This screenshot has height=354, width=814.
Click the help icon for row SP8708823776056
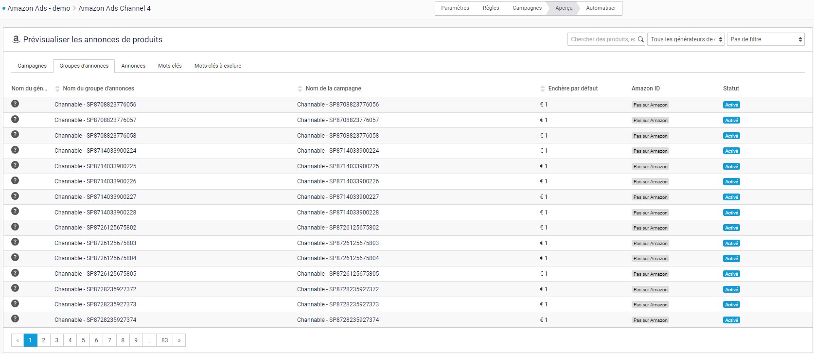tap(15, 104)
